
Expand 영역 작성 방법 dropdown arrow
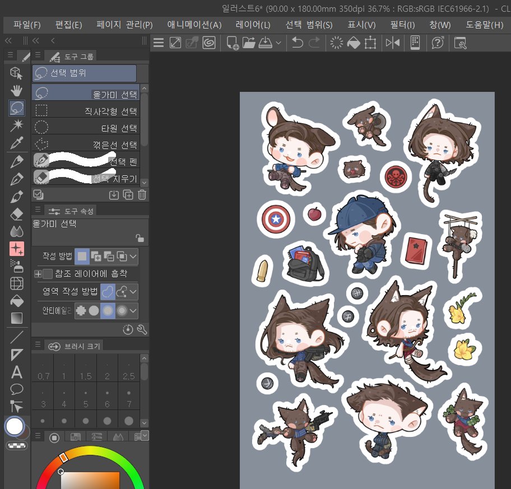click(x=133, y=292)
